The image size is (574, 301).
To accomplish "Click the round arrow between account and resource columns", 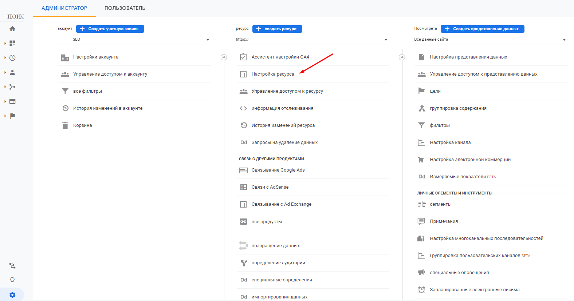I will (224, 57).
